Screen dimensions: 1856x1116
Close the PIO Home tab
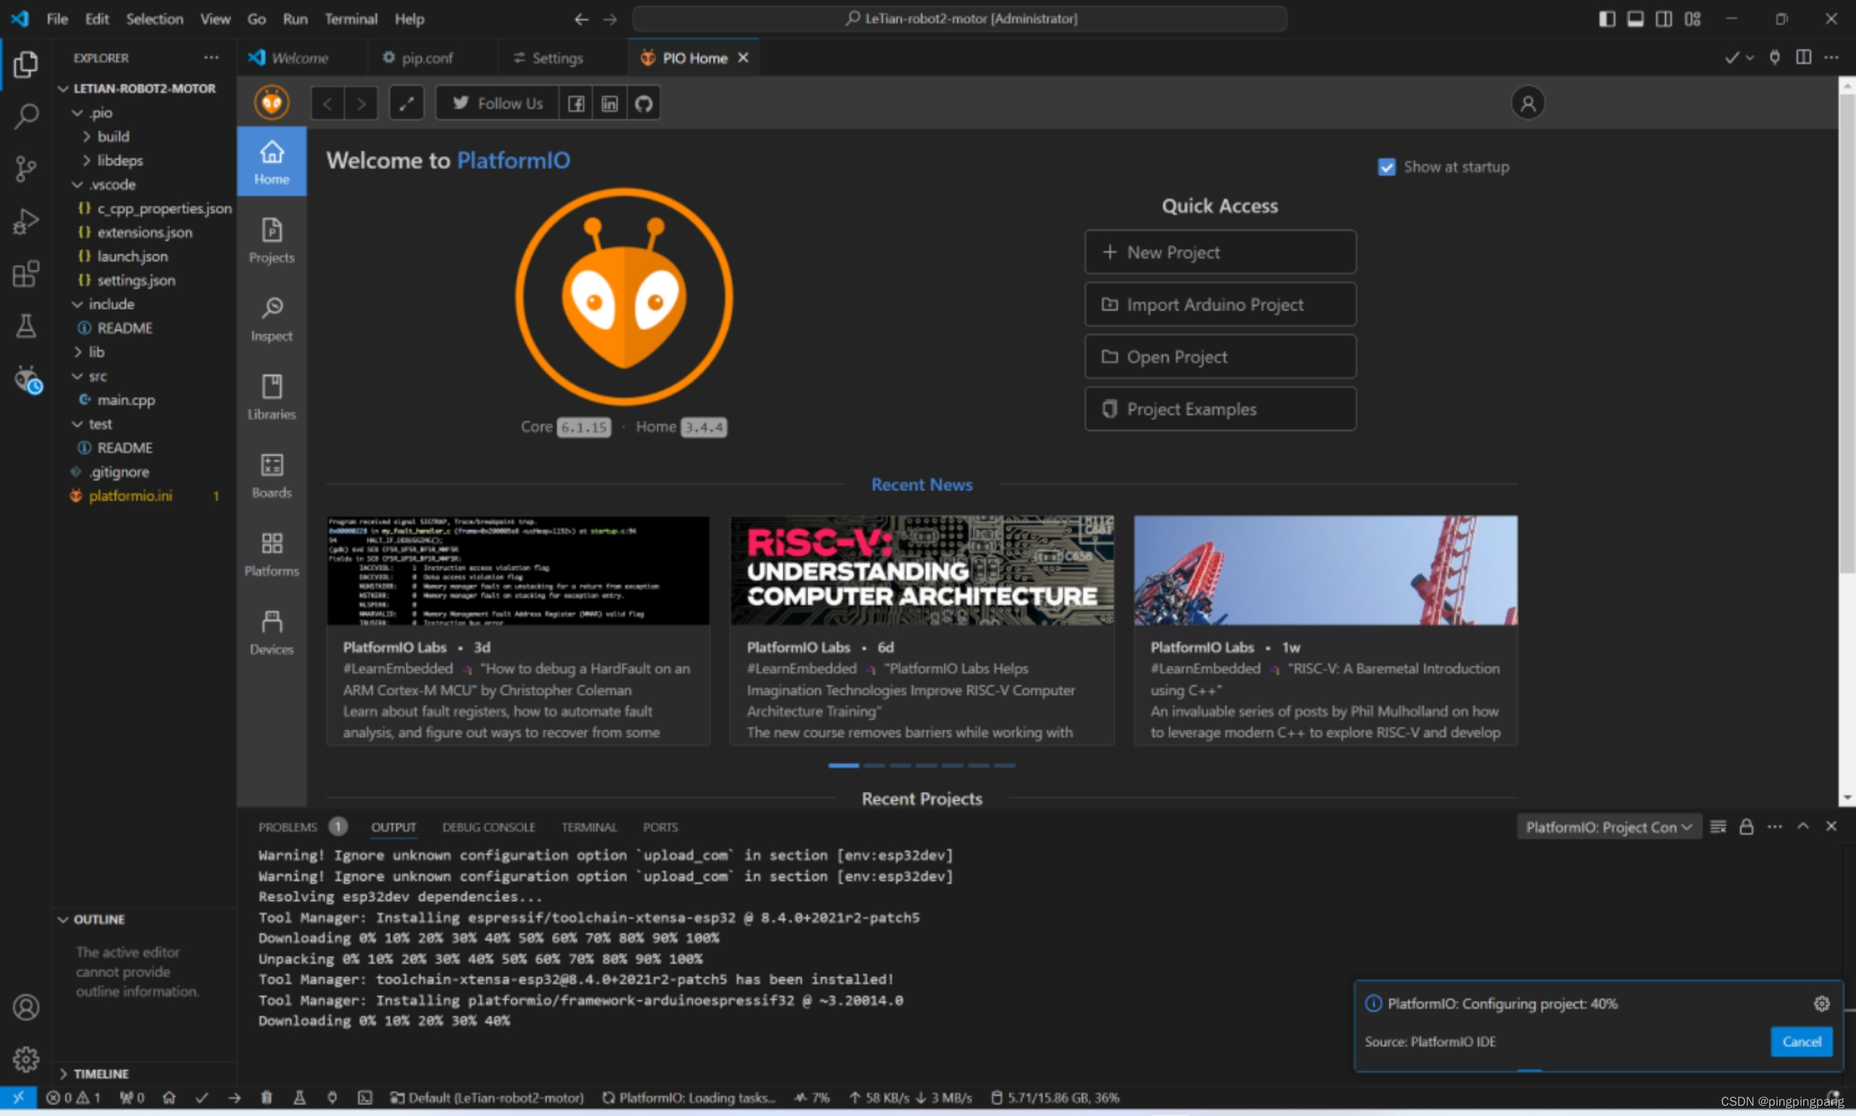(x=742, y=58)
